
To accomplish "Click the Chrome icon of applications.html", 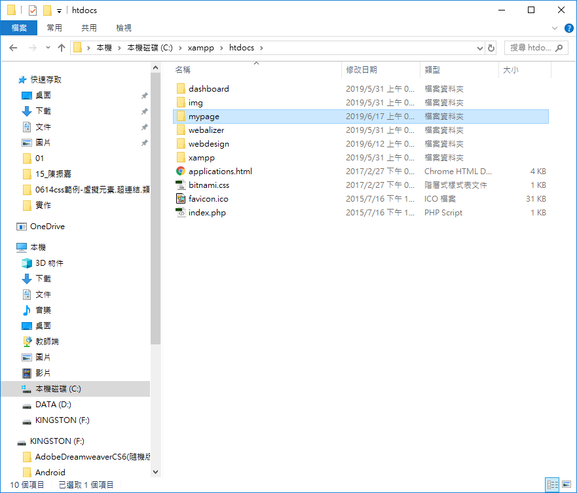I will 181,171.
